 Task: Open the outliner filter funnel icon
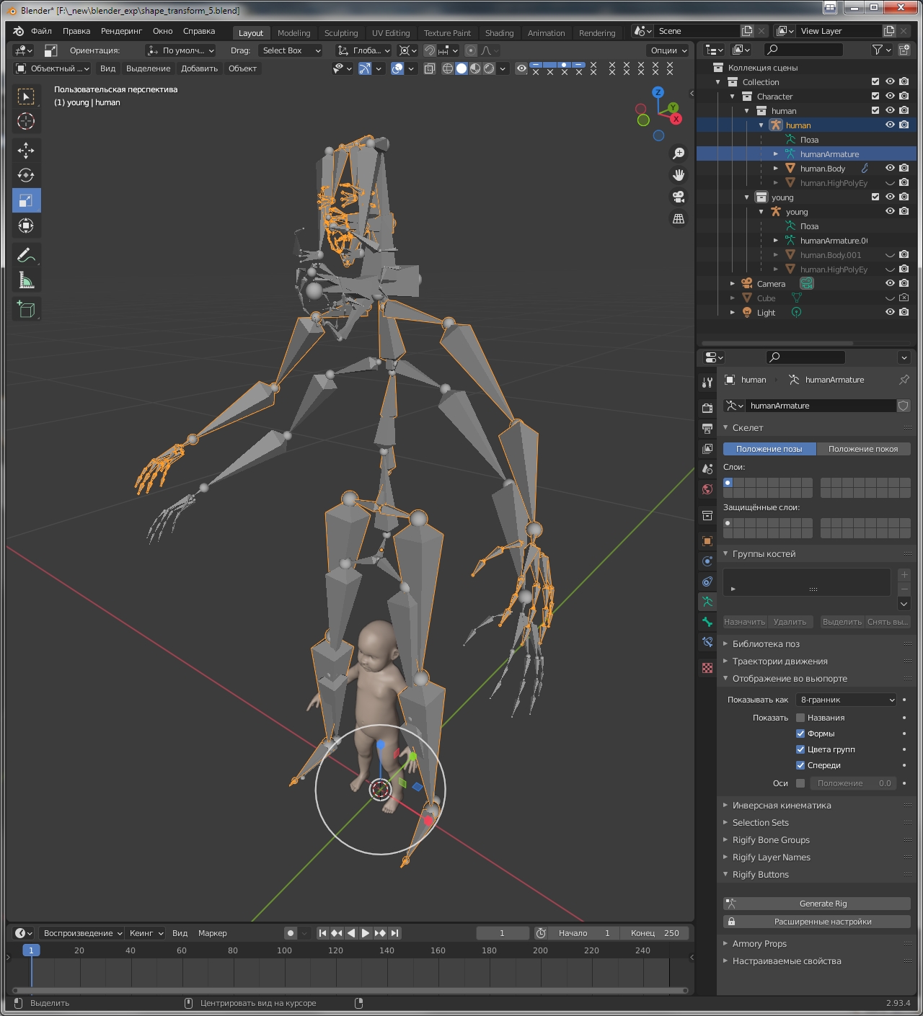(878, 50)
